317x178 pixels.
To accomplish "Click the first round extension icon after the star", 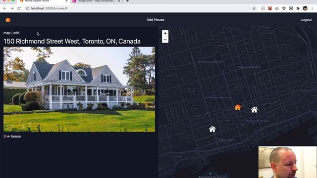I will pyautogui.click(x=263, y=8).
